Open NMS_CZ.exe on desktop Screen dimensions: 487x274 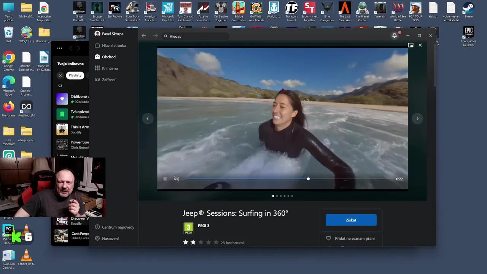click(x=26, y=35)
